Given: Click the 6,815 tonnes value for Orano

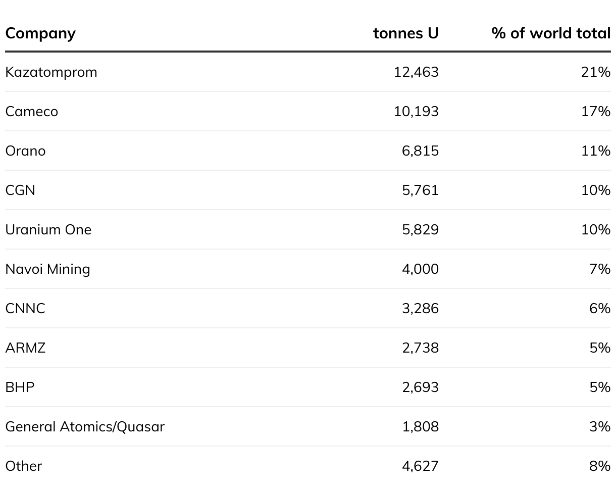Looking at the screenshot, I should [x=420, y=151].
